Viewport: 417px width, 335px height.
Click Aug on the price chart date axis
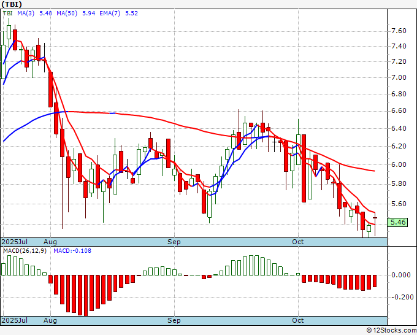[50, 242]
